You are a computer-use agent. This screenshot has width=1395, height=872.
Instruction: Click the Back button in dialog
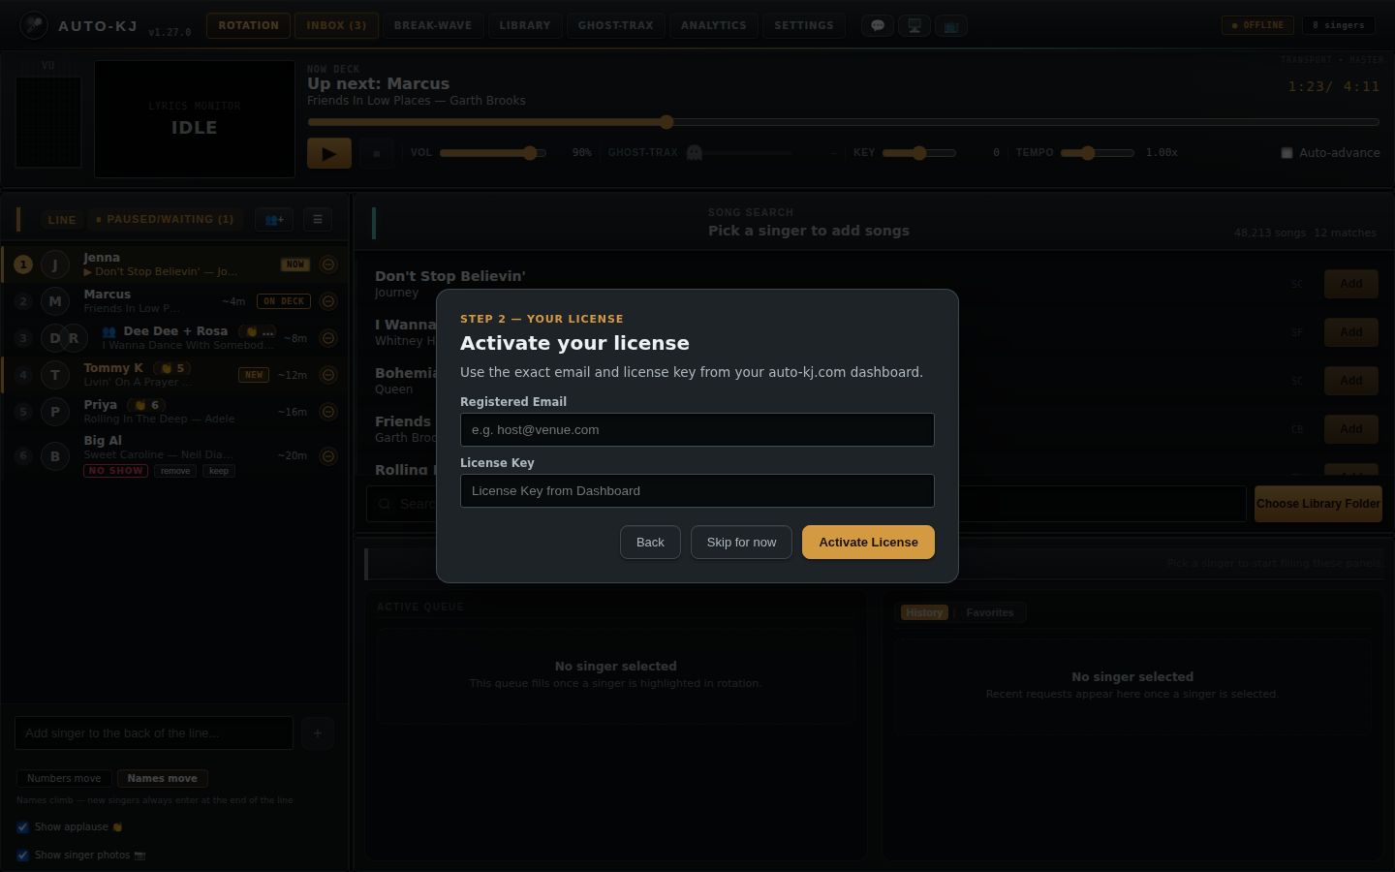(650, 543)
